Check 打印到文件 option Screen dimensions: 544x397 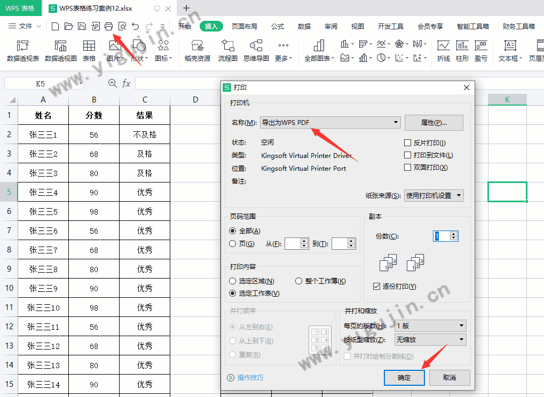pyautogui.click(x=408, y=155)
